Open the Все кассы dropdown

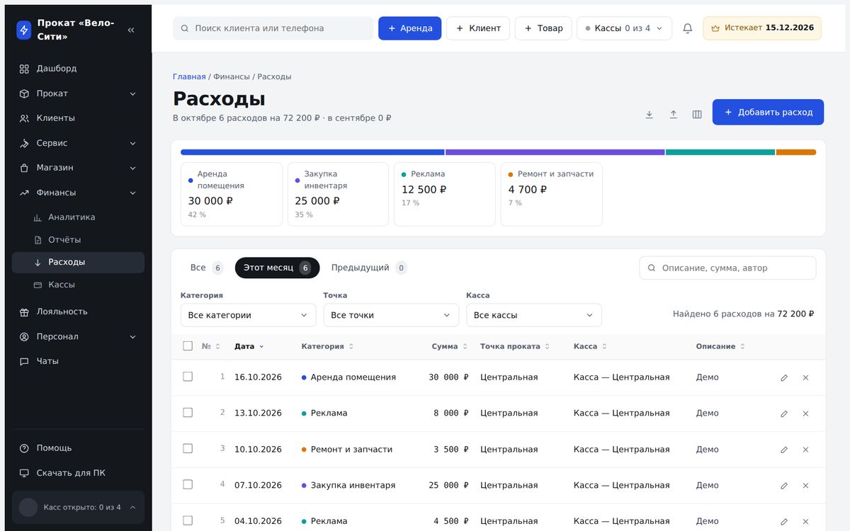534,315
